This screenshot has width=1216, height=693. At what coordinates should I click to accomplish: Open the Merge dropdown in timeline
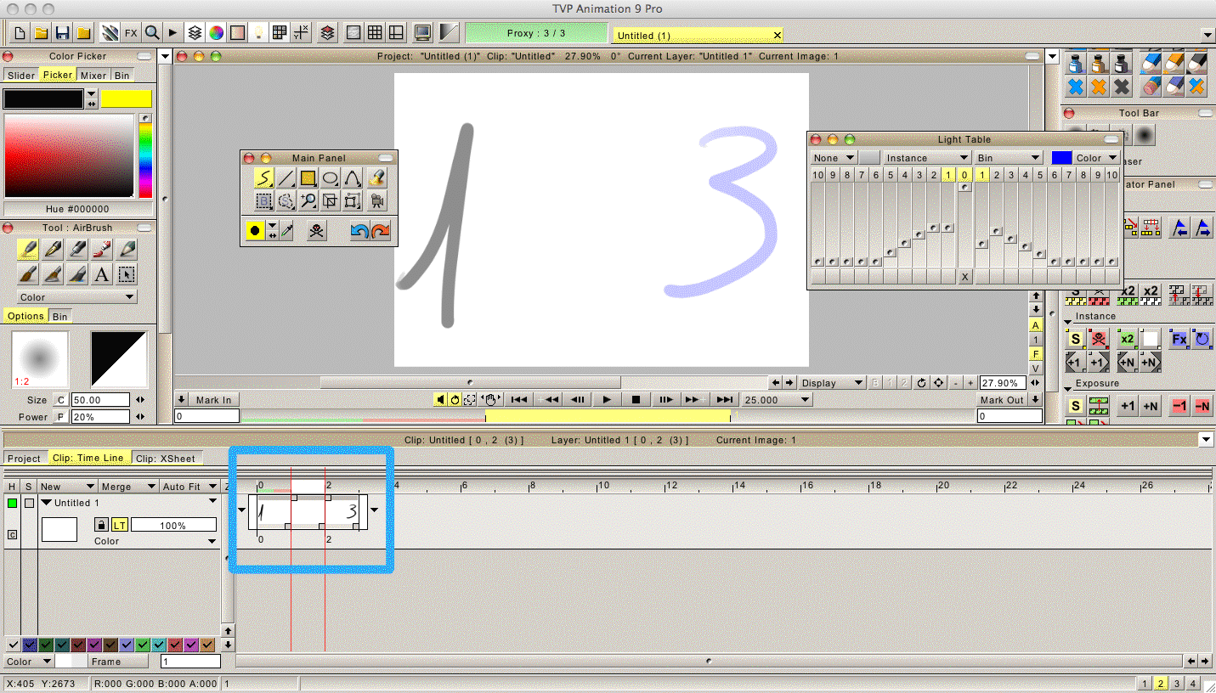128,487
